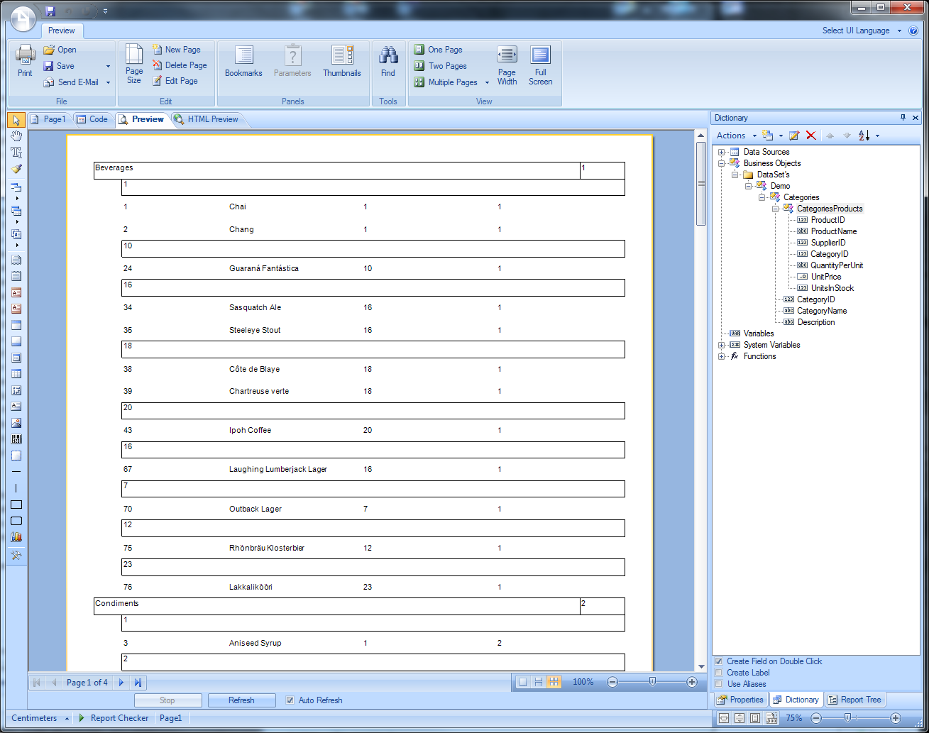The height and width of the screenshot is (733, 929).
Task: Open the Save dropdown arrow
Action: pos(108,66)
